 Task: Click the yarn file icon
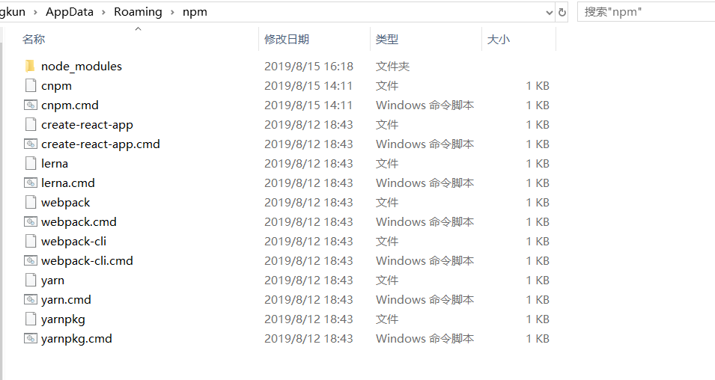pyautogui.click(x=31, y=280)
